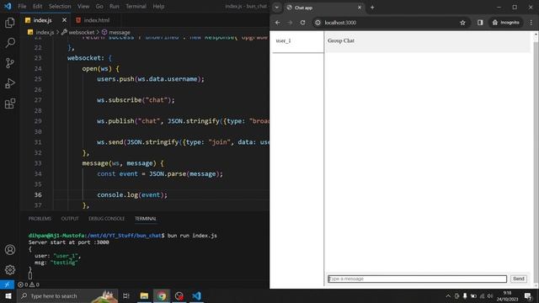Click the browser page vertical scrollbar
The width and height of the screenshot is (539, 303).
tap(536, 160)
